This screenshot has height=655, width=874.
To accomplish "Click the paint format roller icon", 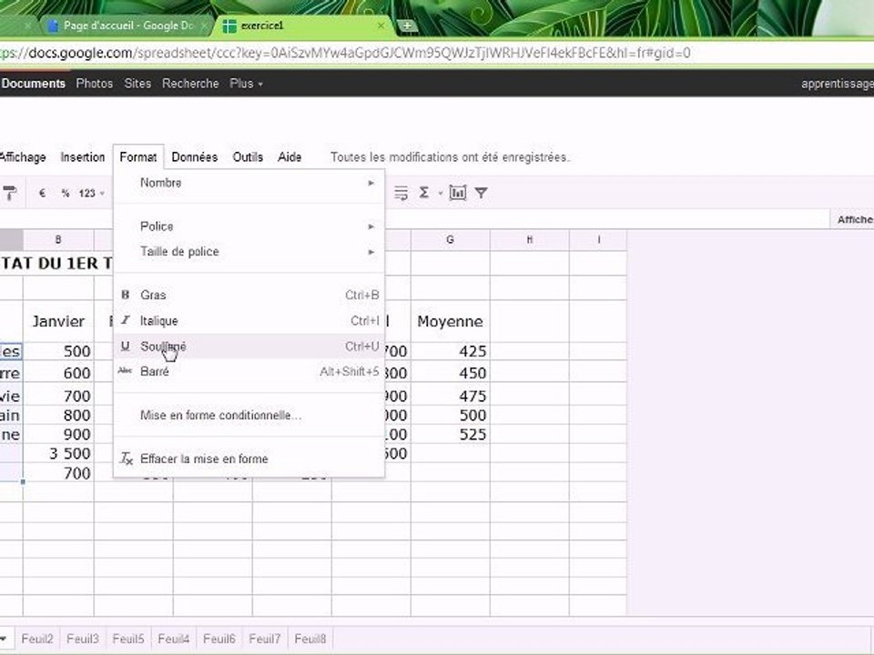I will pyautogui.click(x=9, y=193).
